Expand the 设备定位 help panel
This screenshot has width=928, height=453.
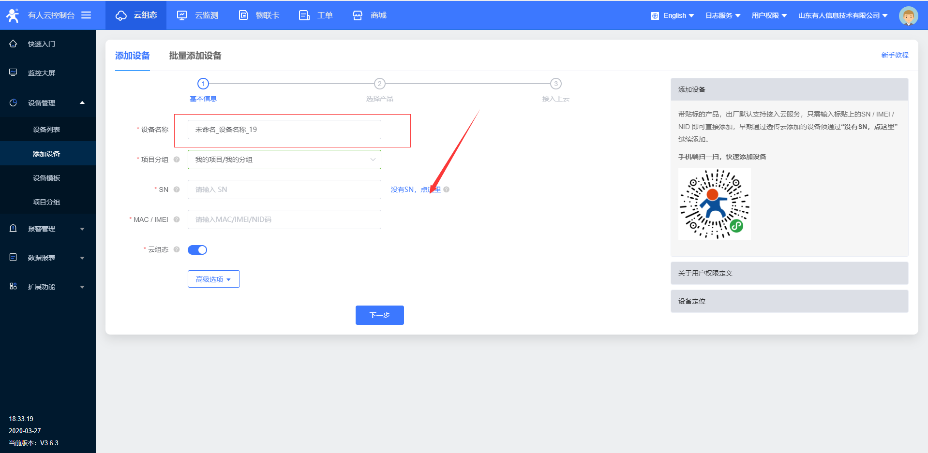789,301
